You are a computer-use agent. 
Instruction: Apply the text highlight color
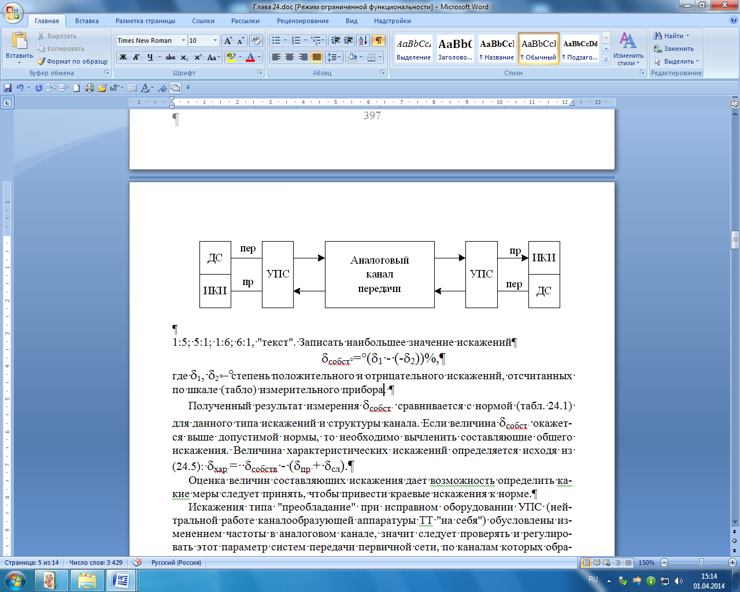click(230, 57)
